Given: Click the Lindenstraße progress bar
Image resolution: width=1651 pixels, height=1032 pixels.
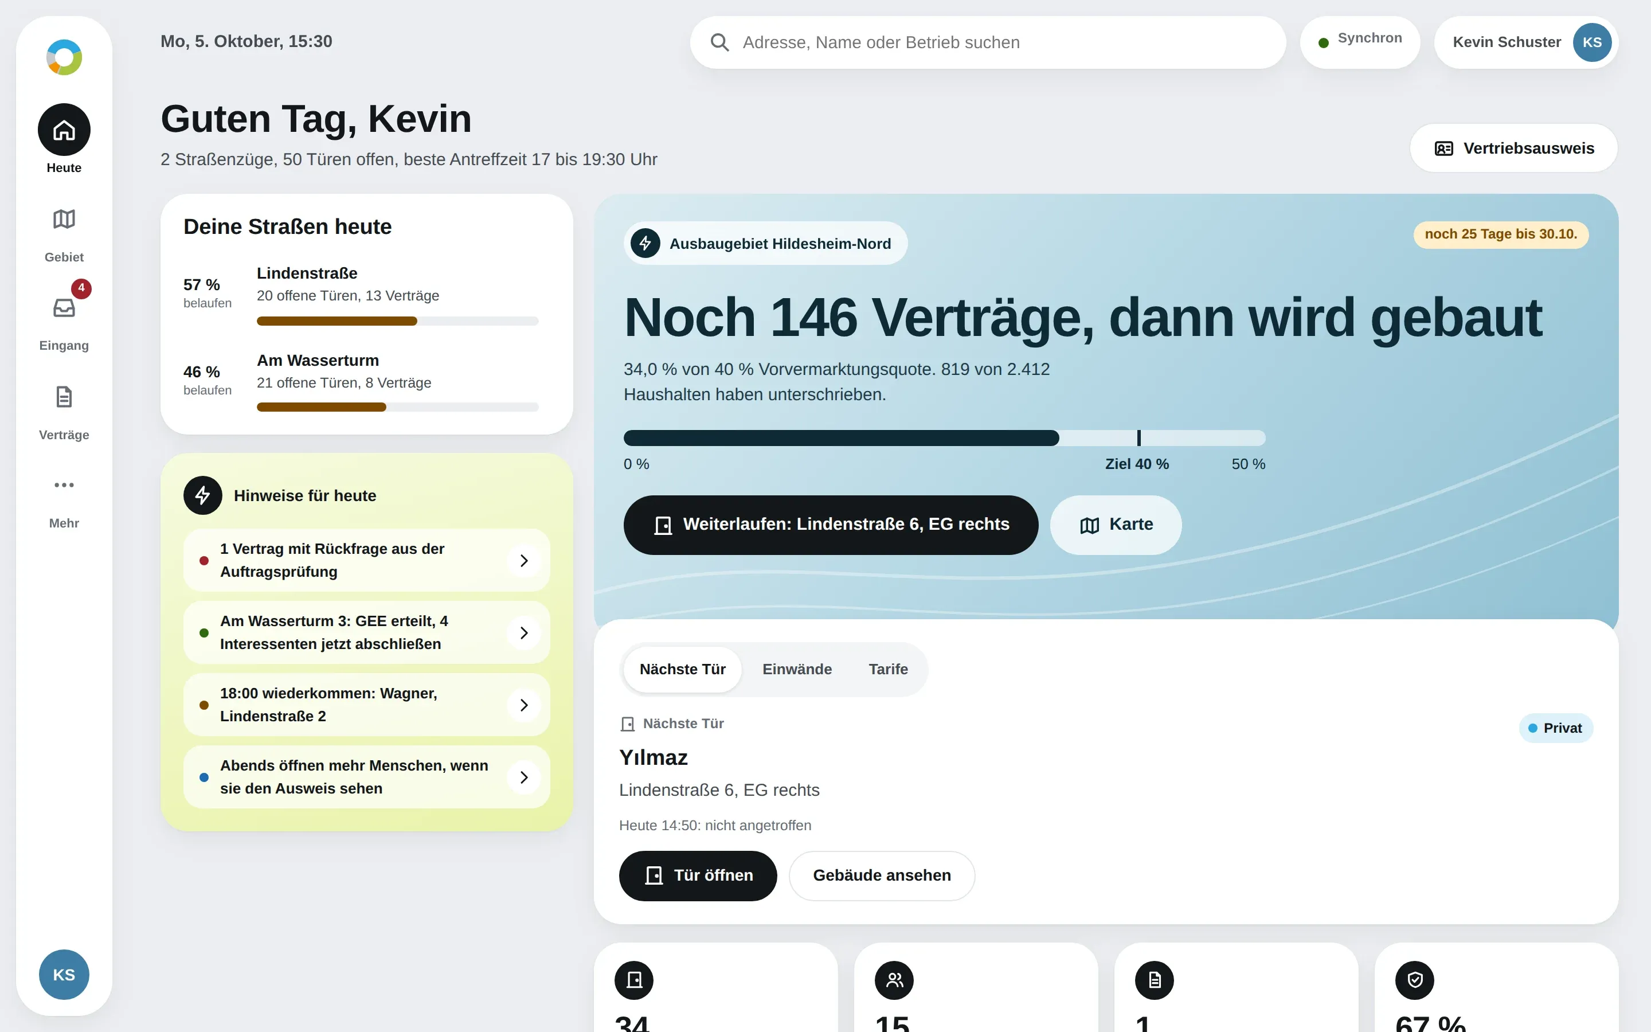Looking at the screenshot, I should 398,321.
